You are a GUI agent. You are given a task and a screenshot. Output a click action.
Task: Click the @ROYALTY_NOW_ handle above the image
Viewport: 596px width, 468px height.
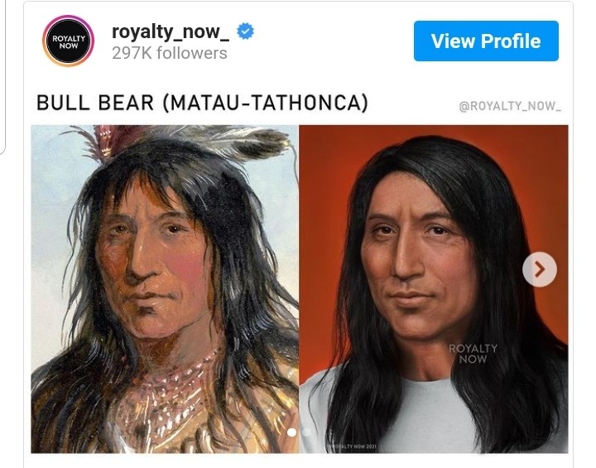(510, 106)
